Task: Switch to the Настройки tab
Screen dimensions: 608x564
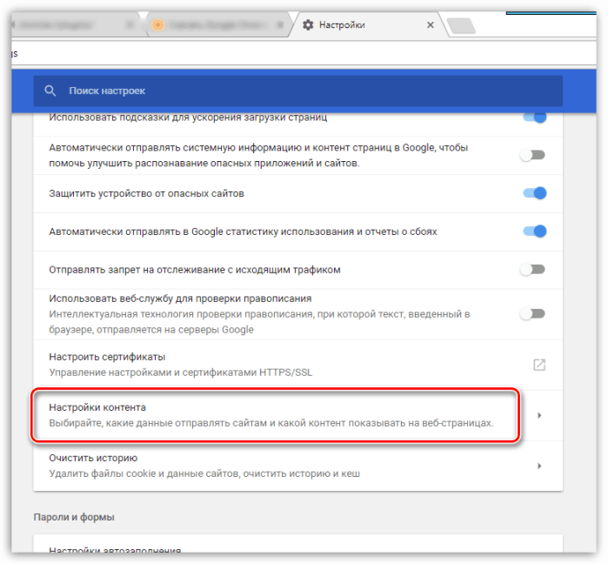Action: pos(369,25)
